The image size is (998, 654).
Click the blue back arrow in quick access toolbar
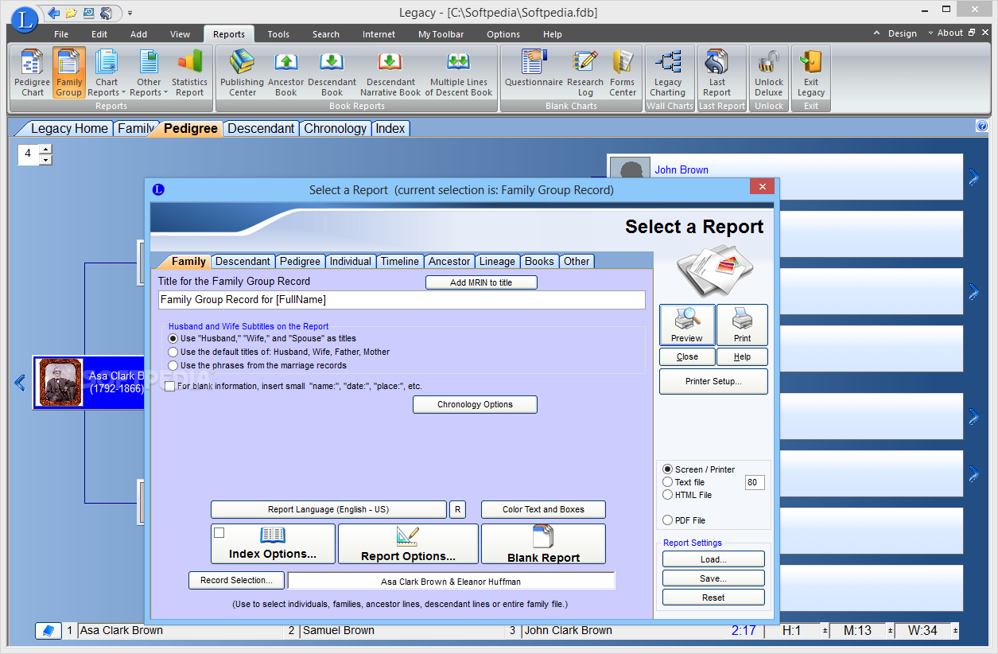tap(53, 13)
